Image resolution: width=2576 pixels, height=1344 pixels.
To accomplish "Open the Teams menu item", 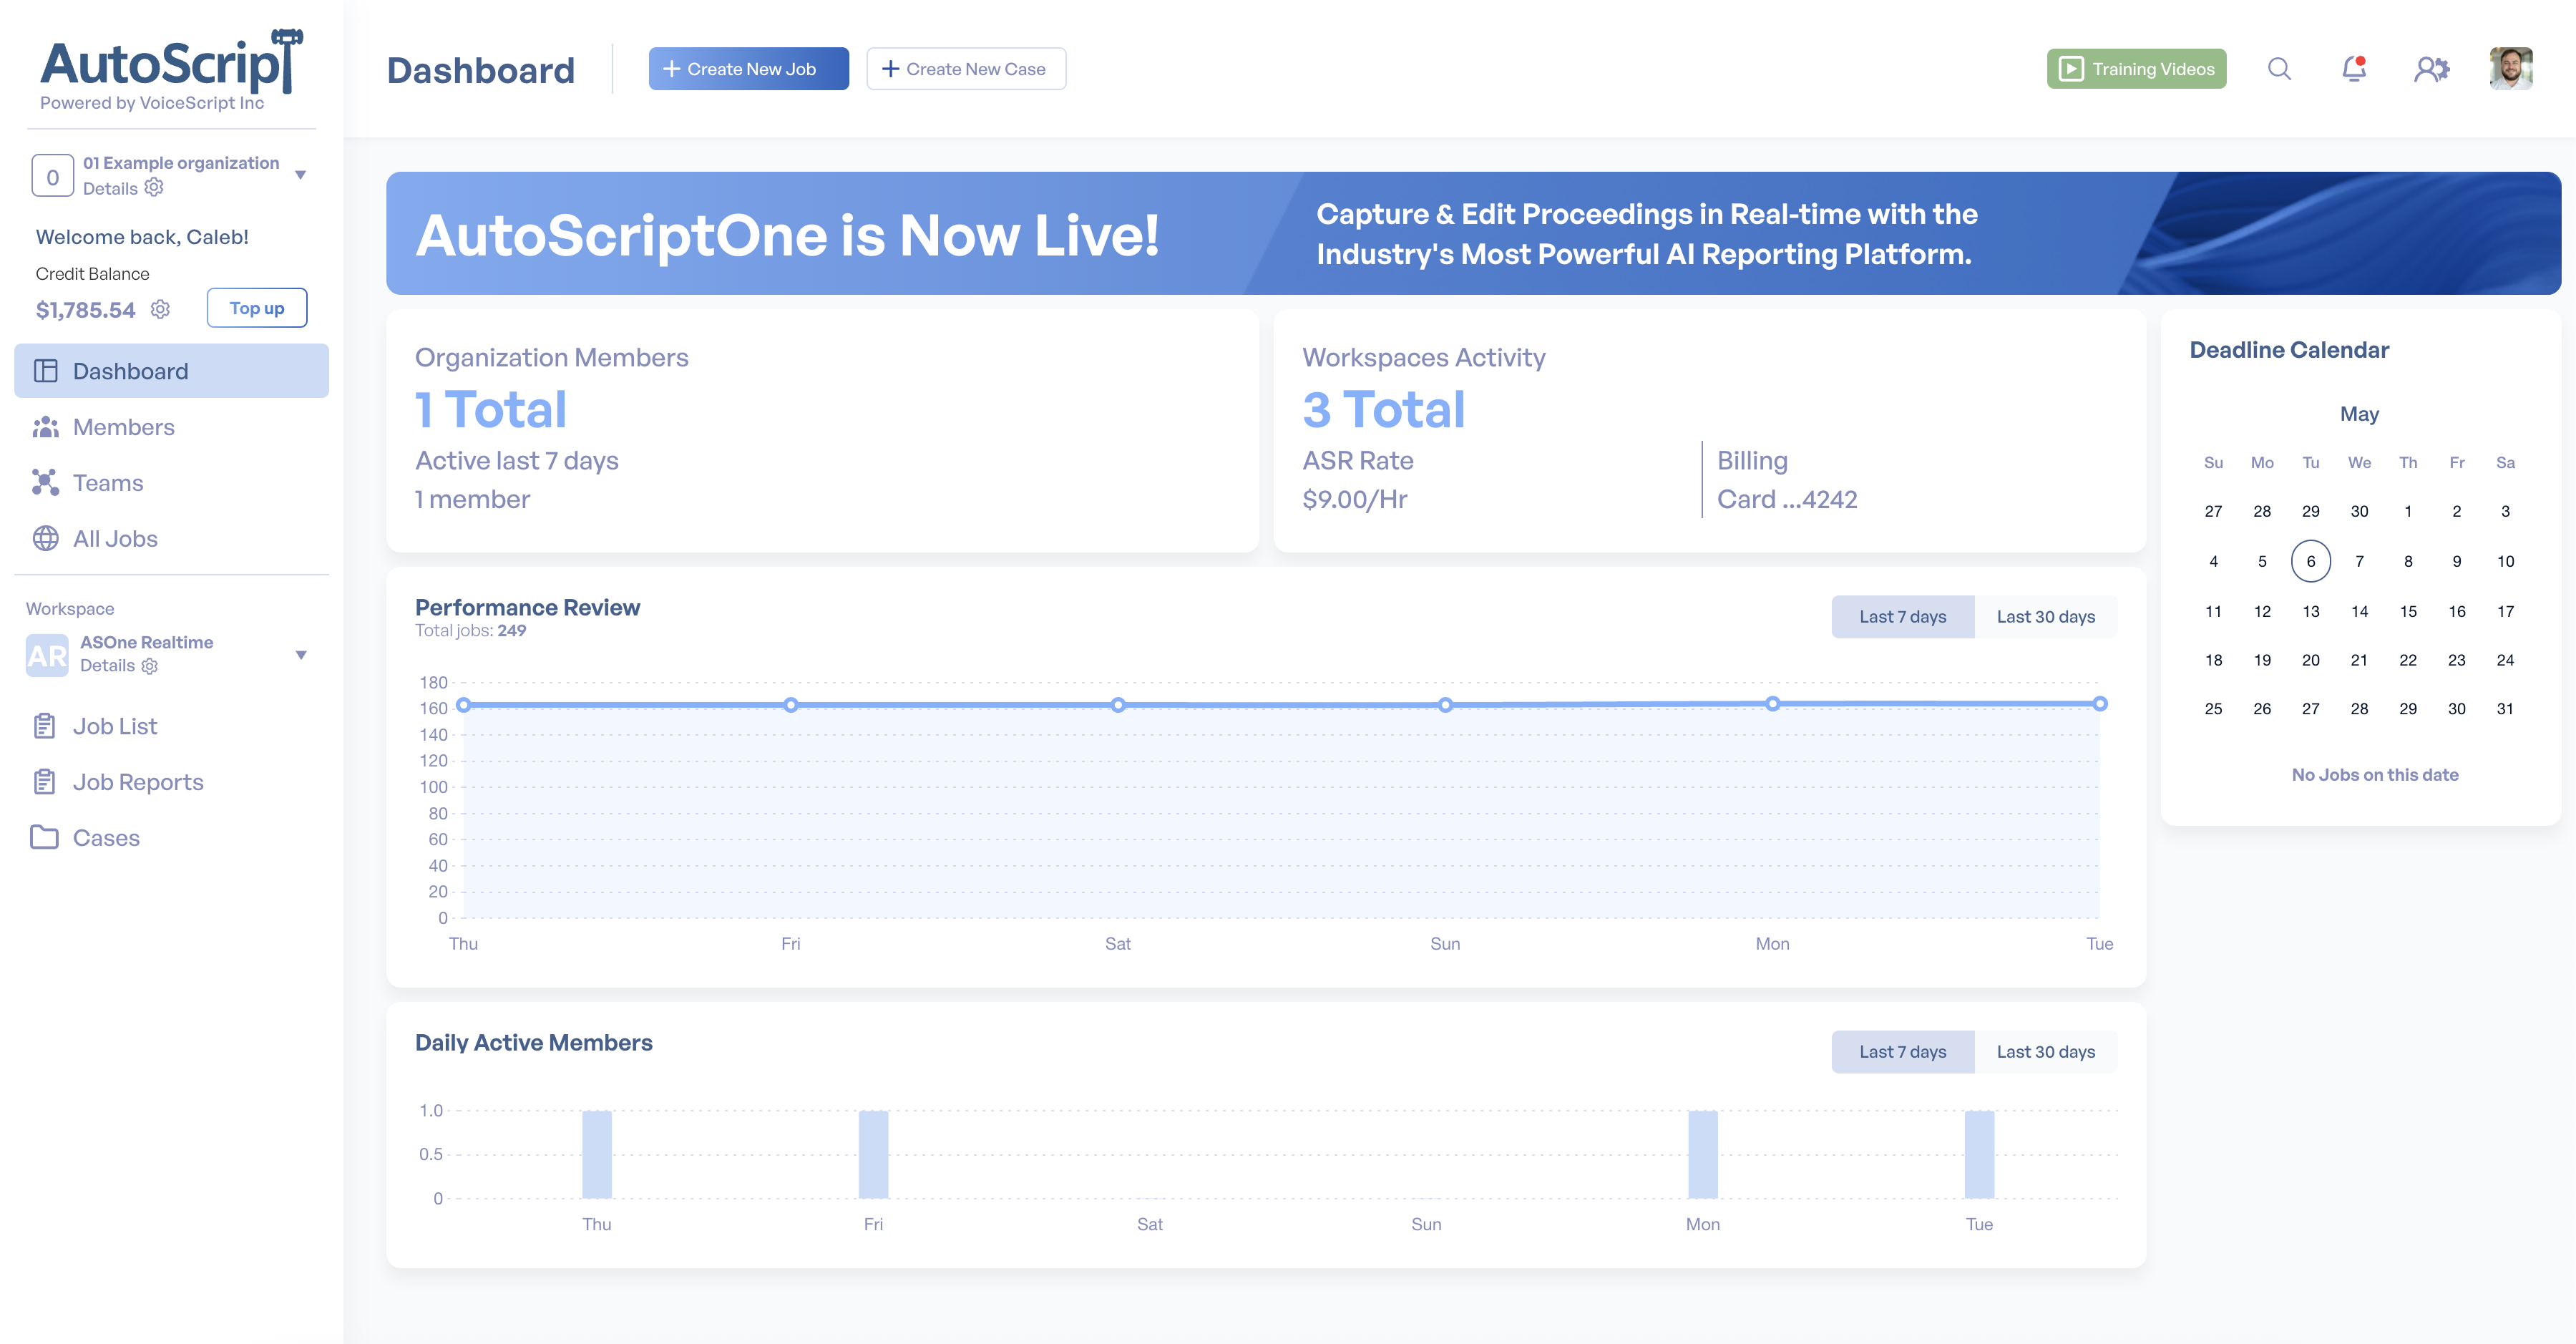I will point(172,482).
